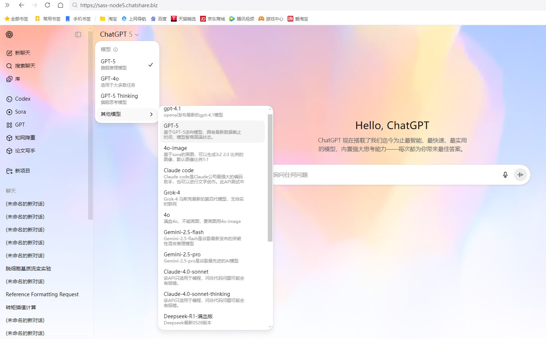Expand the 其他模型 submenu
546x339 pixels.
(x=127, y=114)
